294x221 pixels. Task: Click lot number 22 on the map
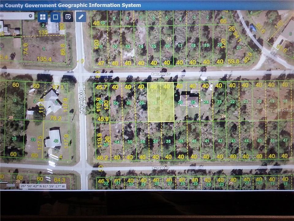pos(232,102)
